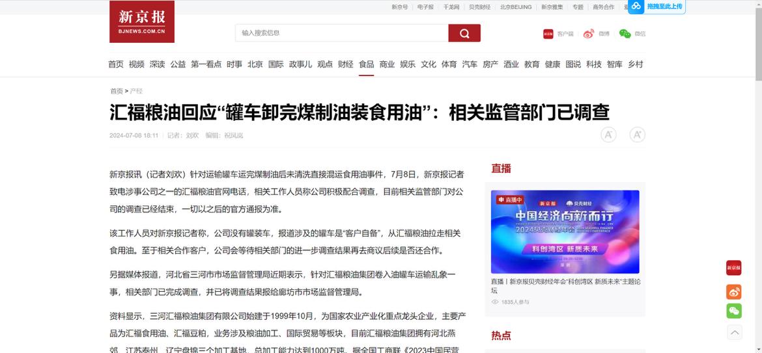Image resolution: width=762 pixels, height=353 pixels.
Task: Increase article font size (A+)
Action: [637, 135]
